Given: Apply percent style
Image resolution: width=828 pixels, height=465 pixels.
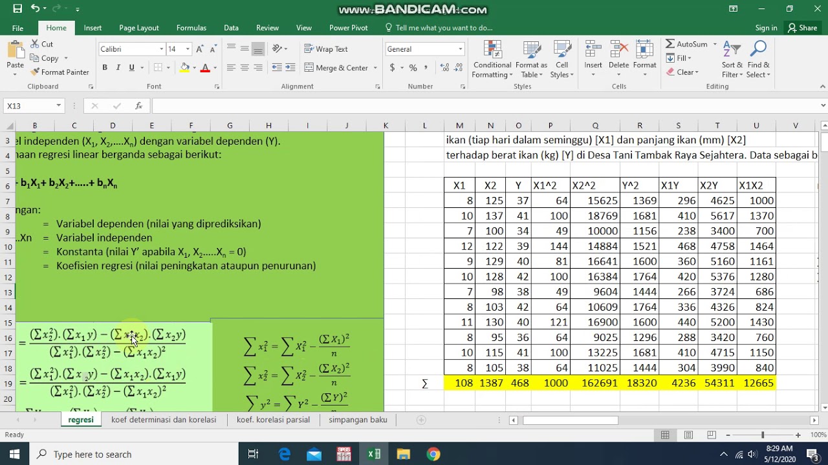Looking at the screenshot, I should click(x=413, y=68).
